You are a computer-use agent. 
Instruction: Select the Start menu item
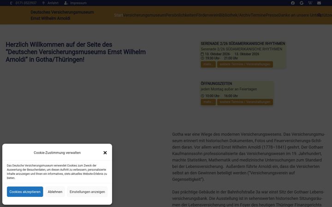pos(118,15)
